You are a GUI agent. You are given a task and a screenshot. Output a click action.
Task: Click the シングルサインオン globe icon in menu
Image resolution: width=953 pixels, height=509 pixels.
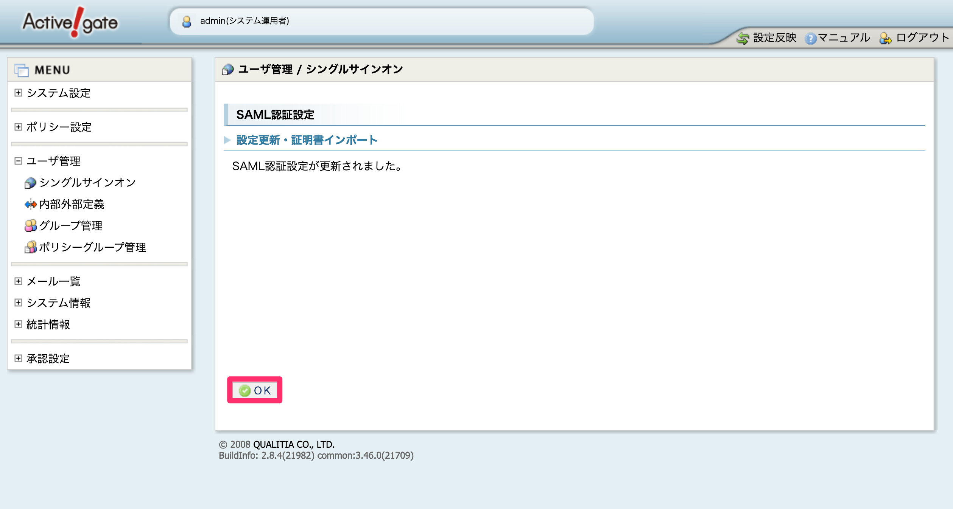tap(30, 183)
